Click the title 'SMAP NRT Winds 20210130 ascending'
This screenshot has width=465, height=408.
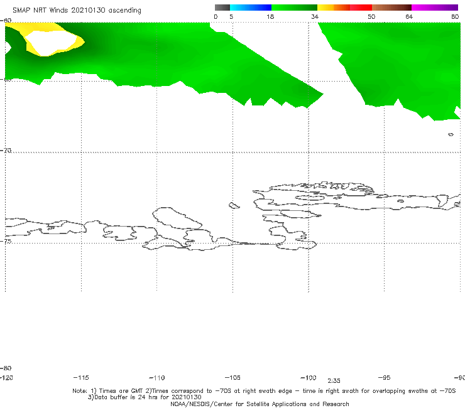pos(77,11)
